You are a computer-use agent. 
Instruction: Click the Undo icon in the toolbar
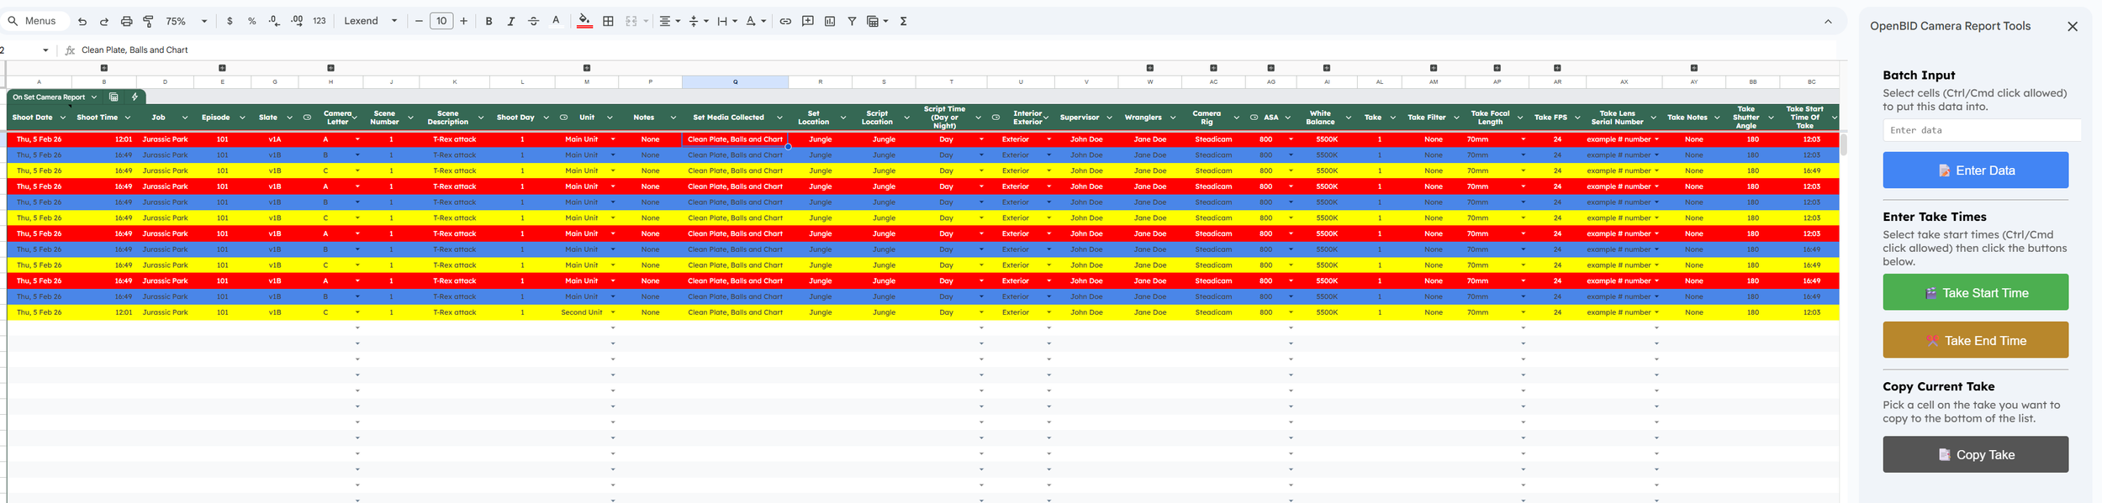[82, 22]
